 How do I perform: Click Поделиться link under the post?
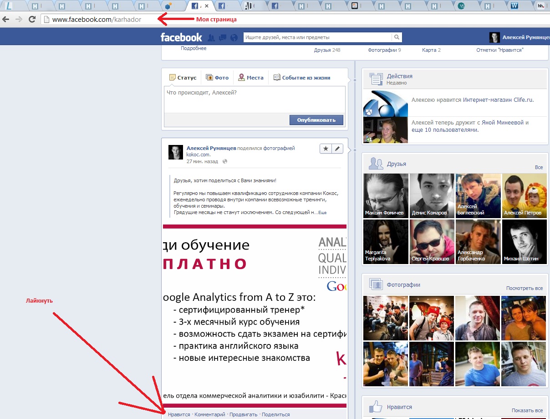pos(275,414)
